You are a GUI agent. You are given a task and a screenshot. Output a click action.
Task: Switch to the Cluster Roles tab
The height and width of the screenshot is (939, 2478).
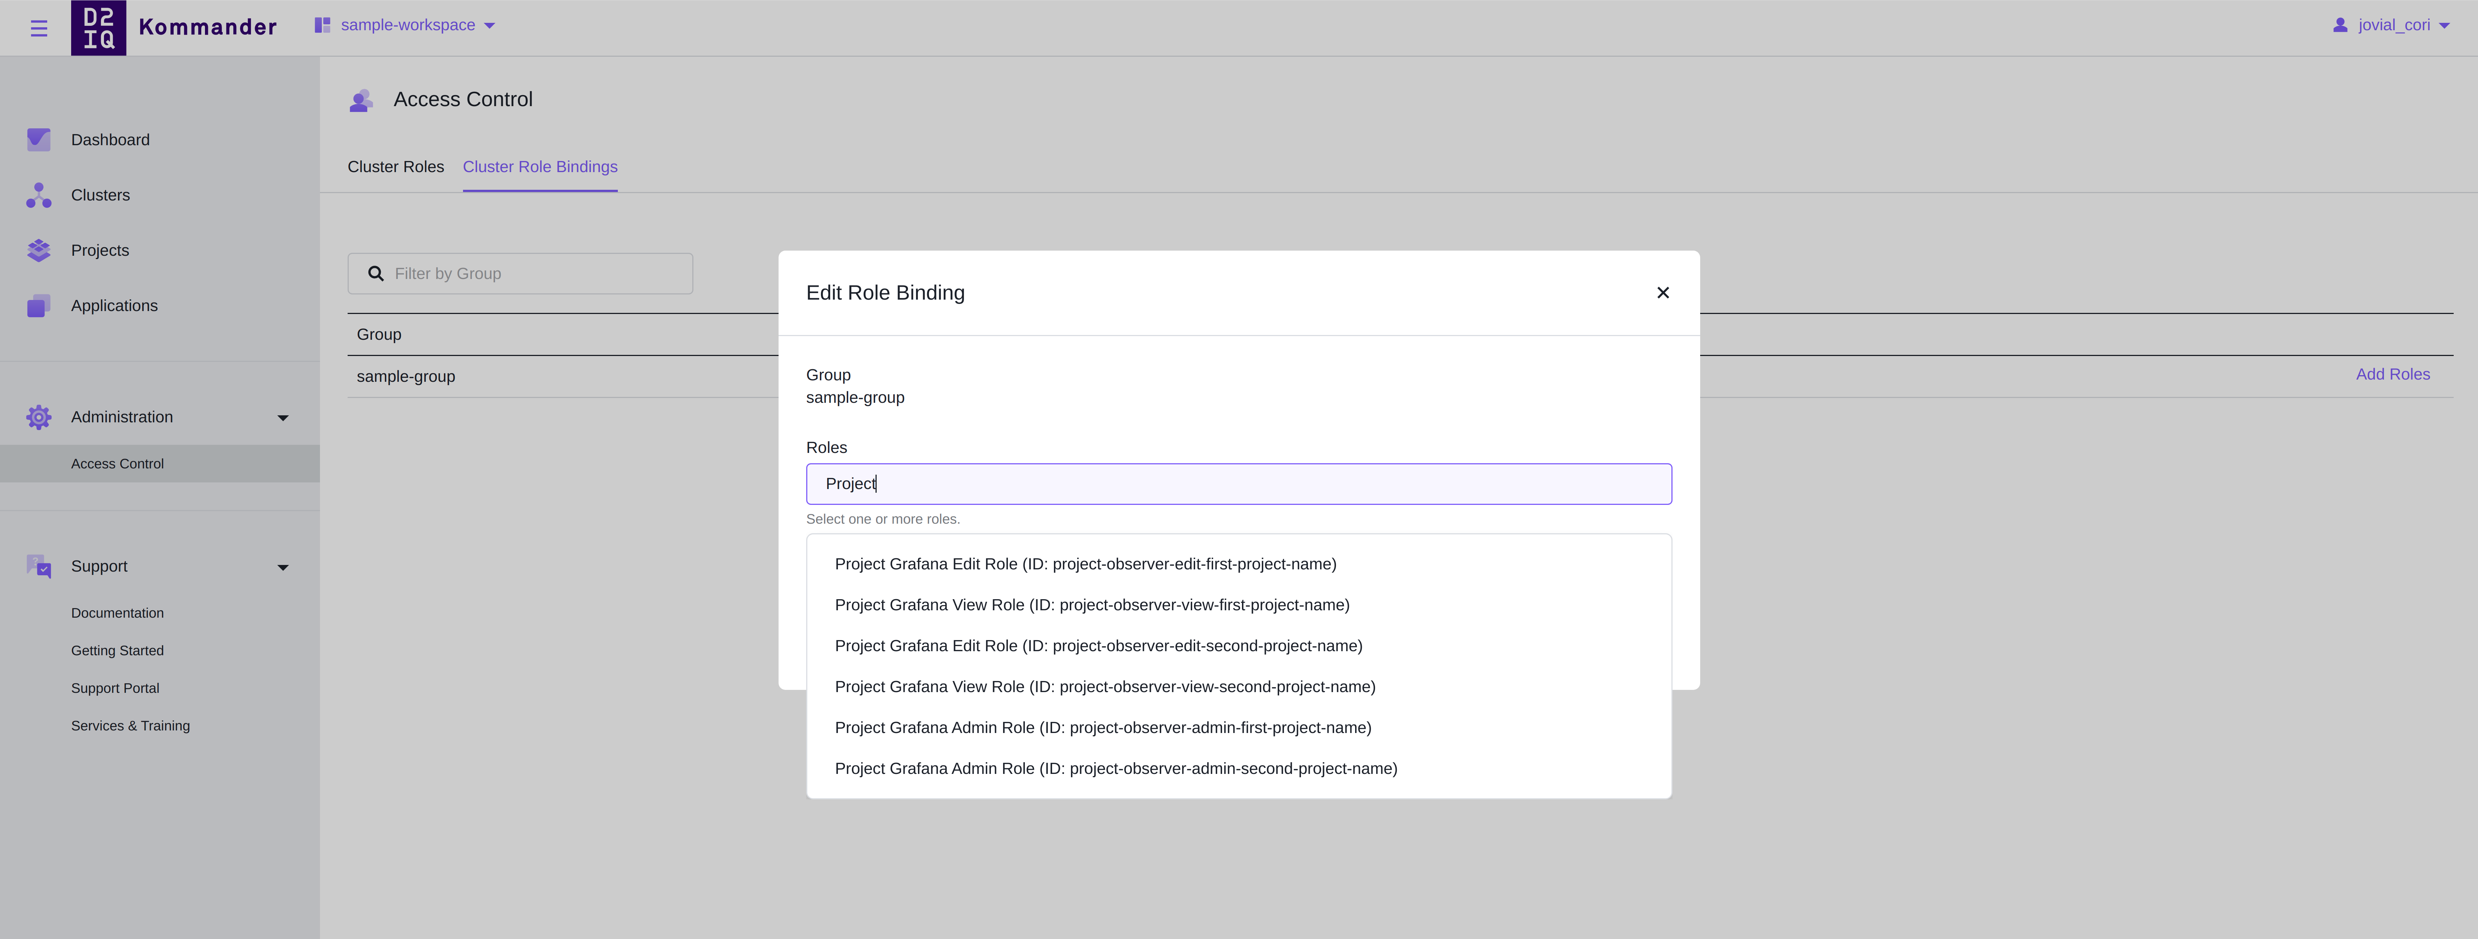pyautogui.click(x=395, y=167)
